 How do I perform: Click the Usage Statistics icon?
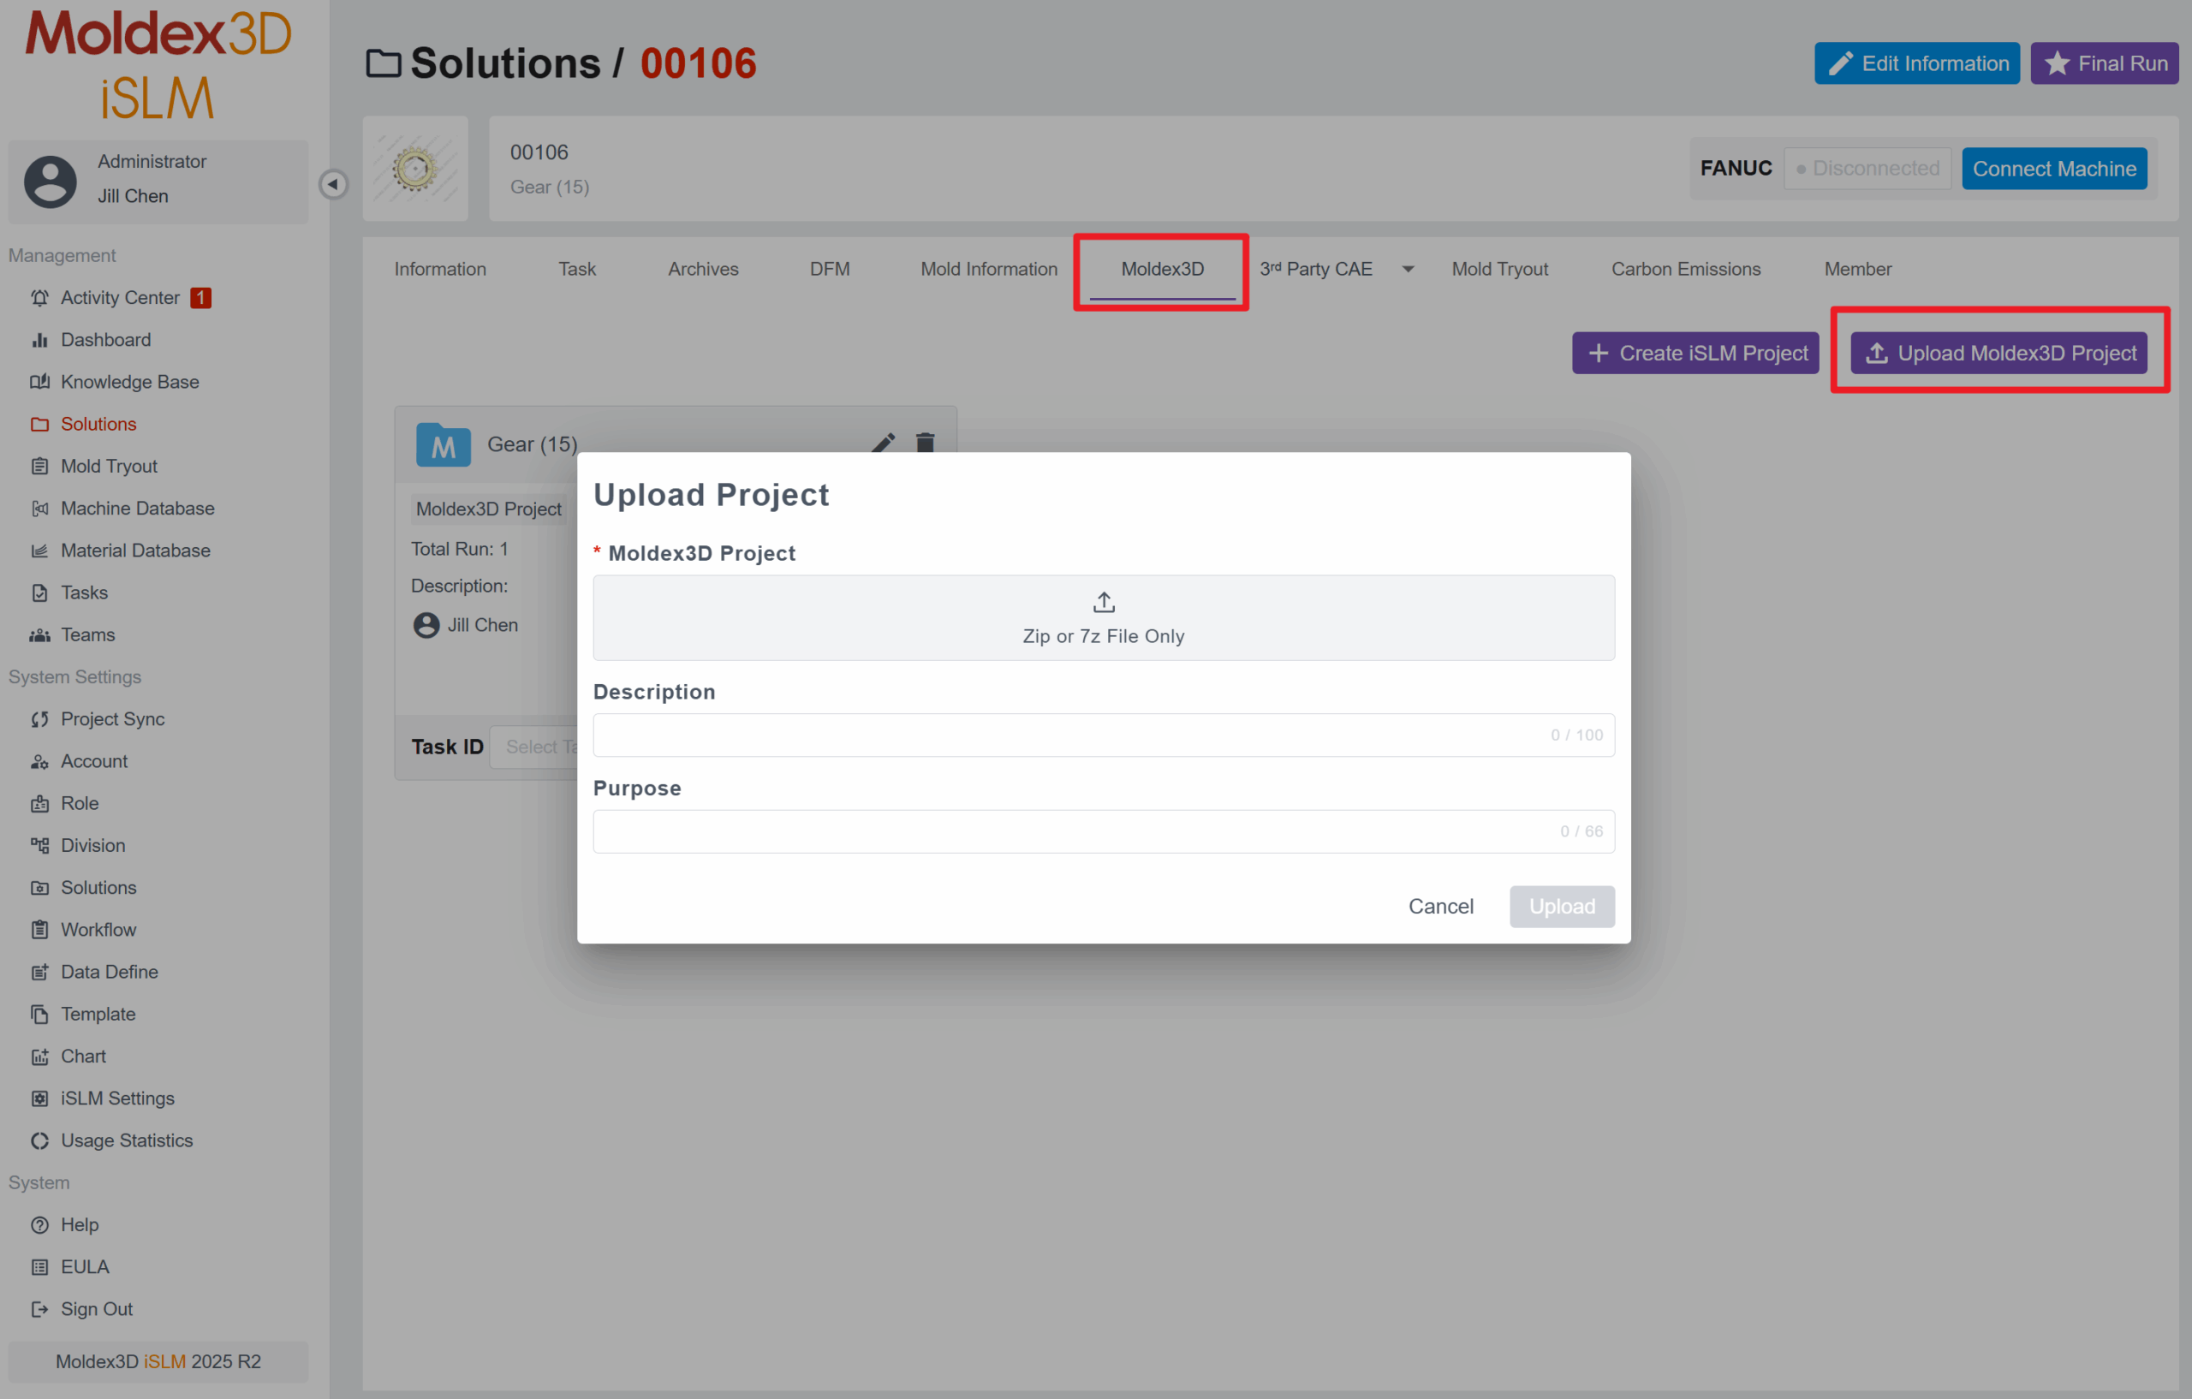pos(39,1140)
